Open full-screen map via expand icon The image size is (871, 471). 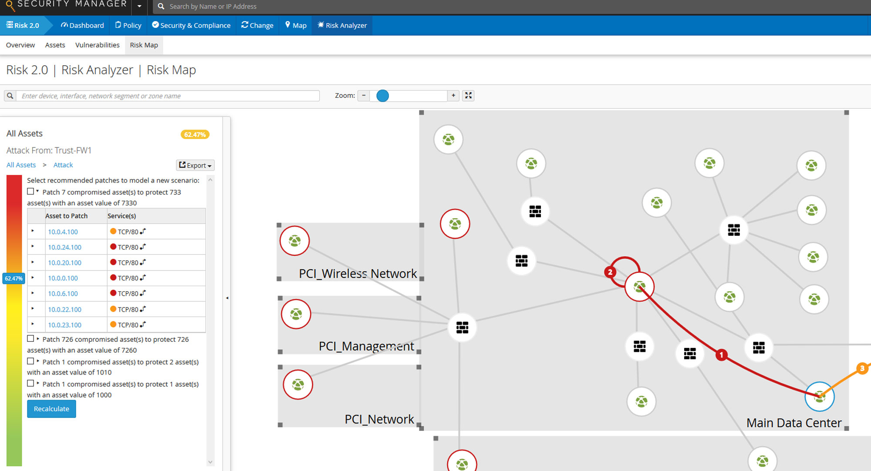click(468, 95)
